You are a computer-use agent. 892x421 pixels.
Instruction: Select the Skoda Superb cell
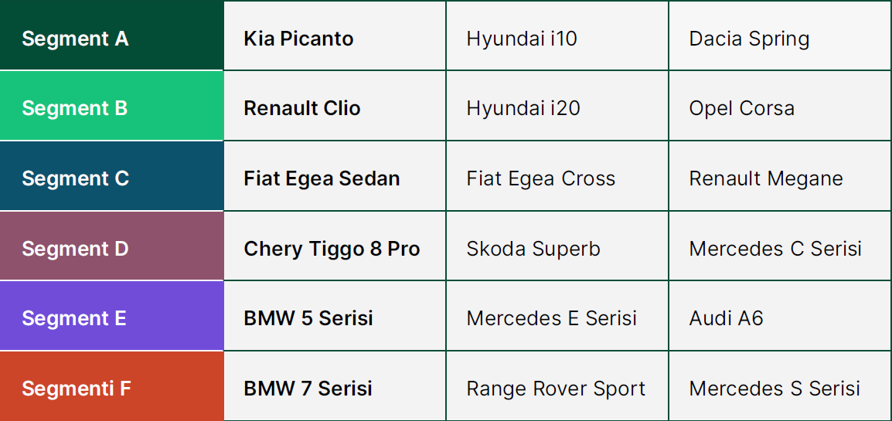(x=533, y=249)
